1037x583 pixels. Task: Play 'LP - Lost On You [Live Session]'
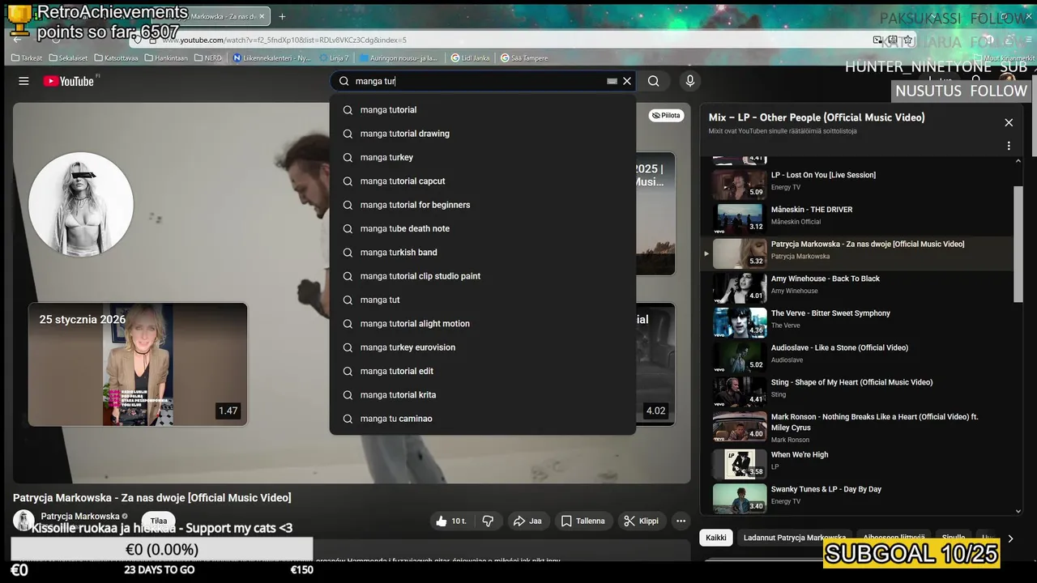(x=857, y=184)
